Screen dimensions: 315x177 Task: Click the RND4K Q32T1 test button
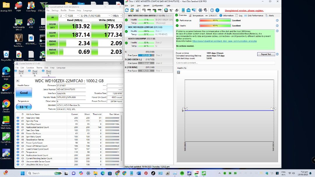click(x=52, y=43)
